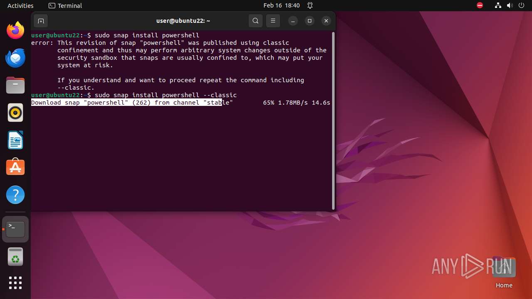The width and height of the screenshot is (532, 299).
Task: Click the terminal vertical scrollbar
Action: click(333, 121)
